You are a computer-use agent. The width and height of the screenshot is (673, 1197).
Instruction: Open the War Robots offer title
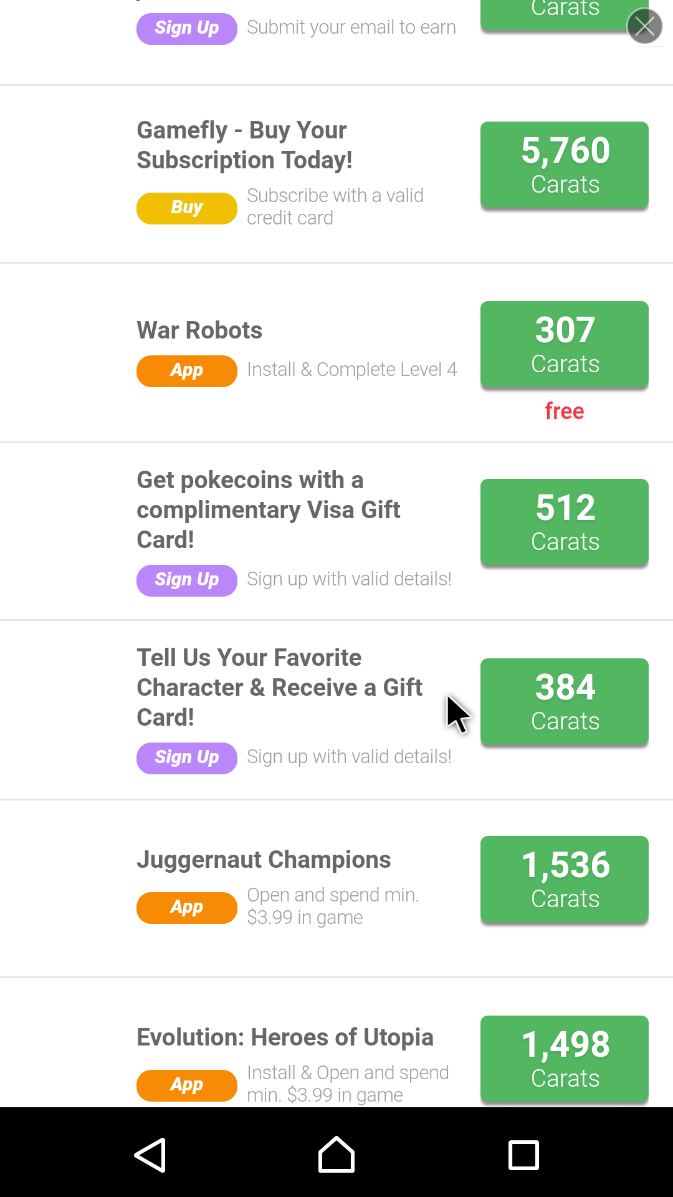coord(199,330)
